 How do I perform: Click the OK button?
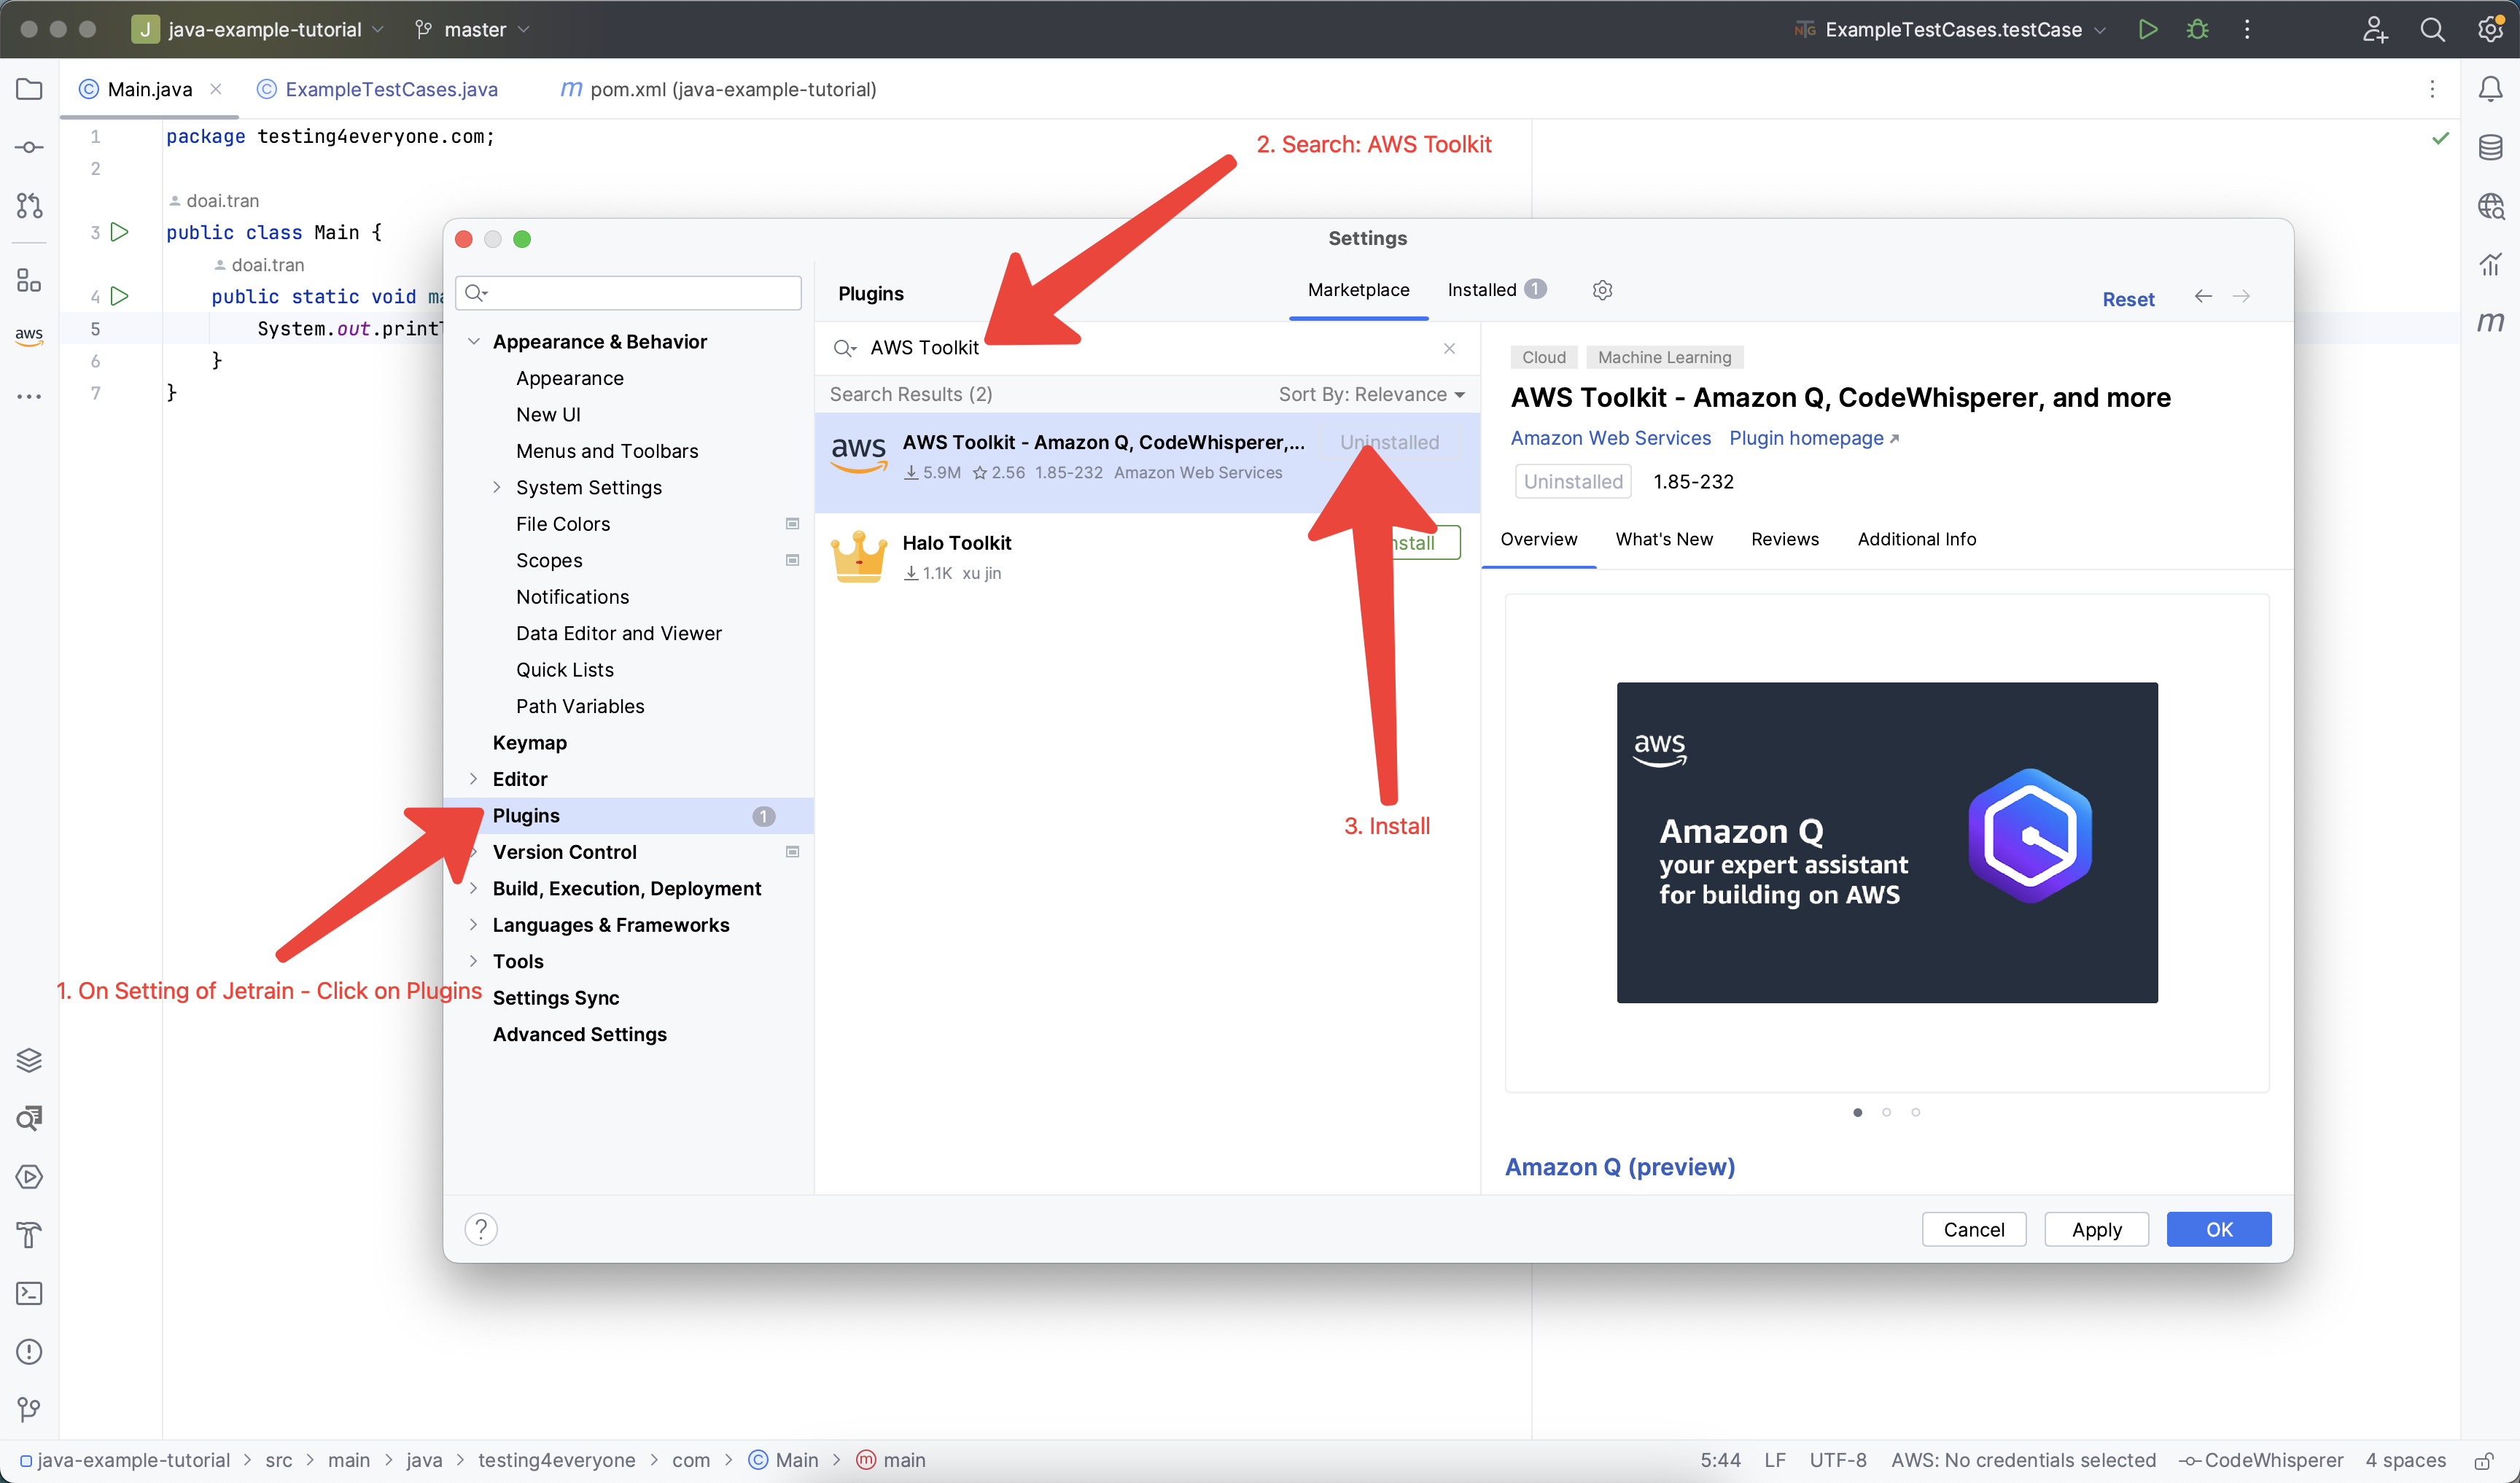pos(2219,1230)
